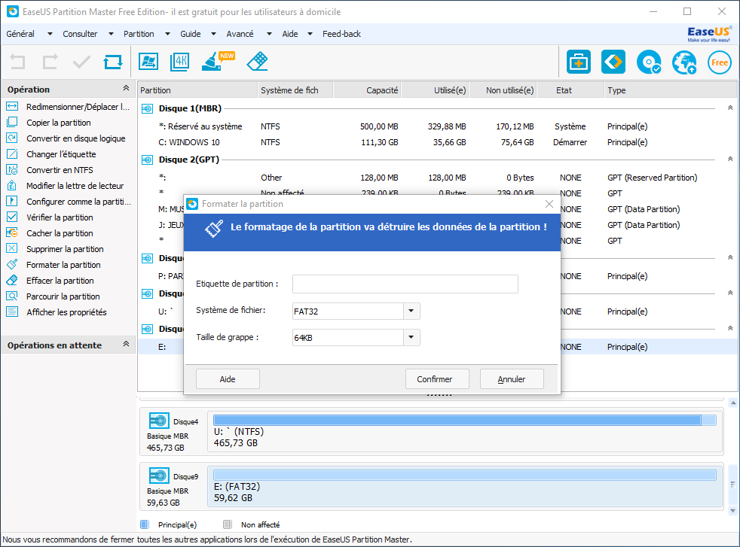Click the refresh disk toolbar icon

coord(113,62)
